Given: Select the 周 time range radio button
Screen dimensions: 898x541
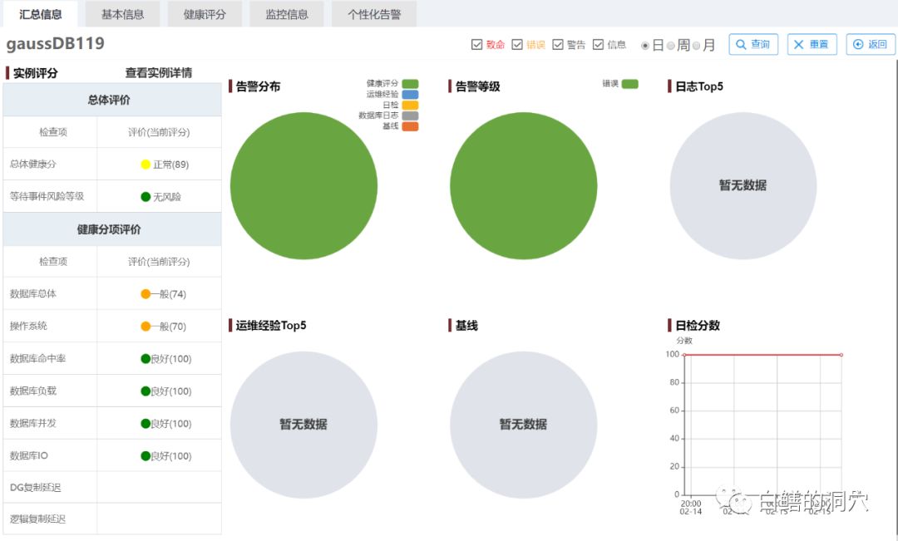Looking at the screenshot, I should point(671,46).
